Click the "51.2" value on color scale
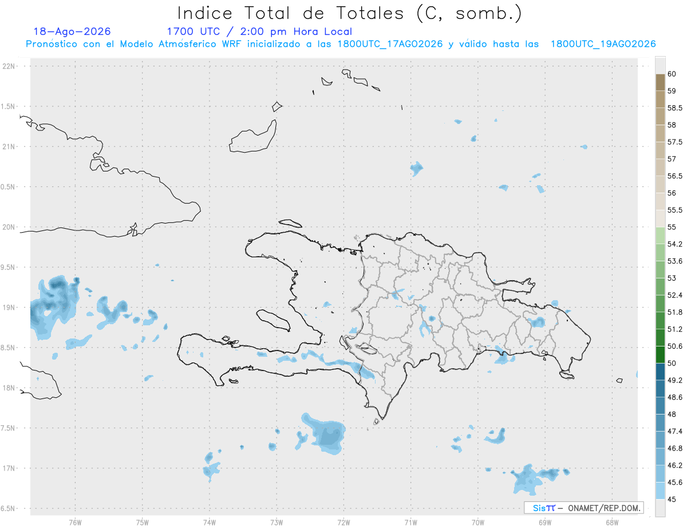The height and width of the screenshot is (530, 687). coord(675,329)
